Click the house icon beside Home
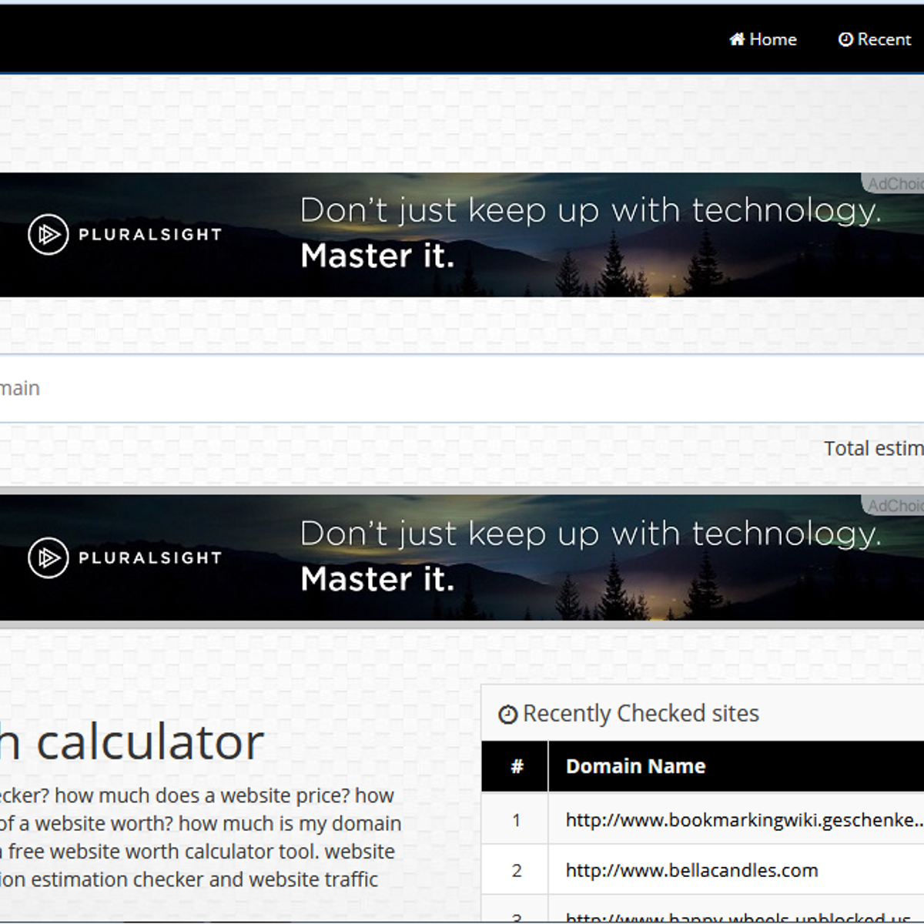 pos(737,39)
